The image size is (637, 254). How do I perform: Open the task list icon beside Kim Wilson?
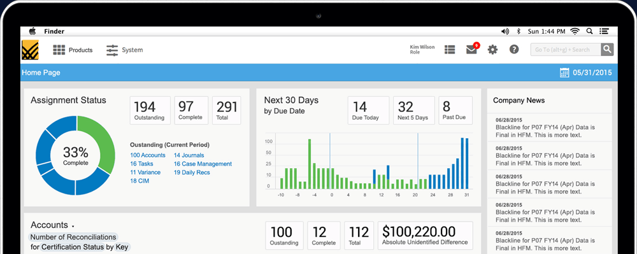(x=449, y=50)
